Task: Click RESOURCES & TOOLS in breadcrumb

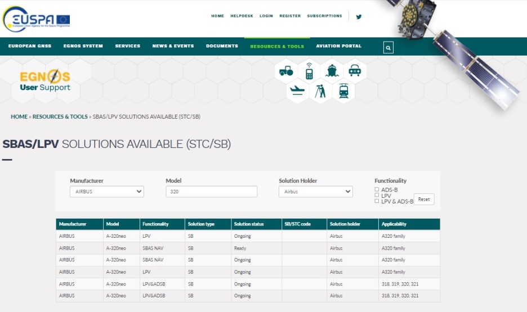Action: [x=60, y=117]
